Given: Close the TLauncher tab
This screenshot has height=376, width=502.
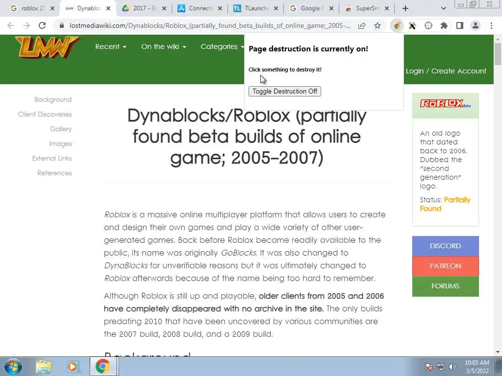Looking at the screenshot, I should [276, 9].
